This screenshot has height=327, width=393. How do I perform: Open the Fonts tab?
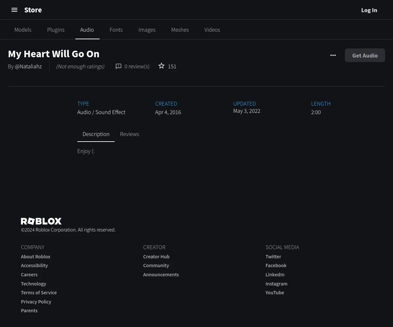(x=116, y=30)
